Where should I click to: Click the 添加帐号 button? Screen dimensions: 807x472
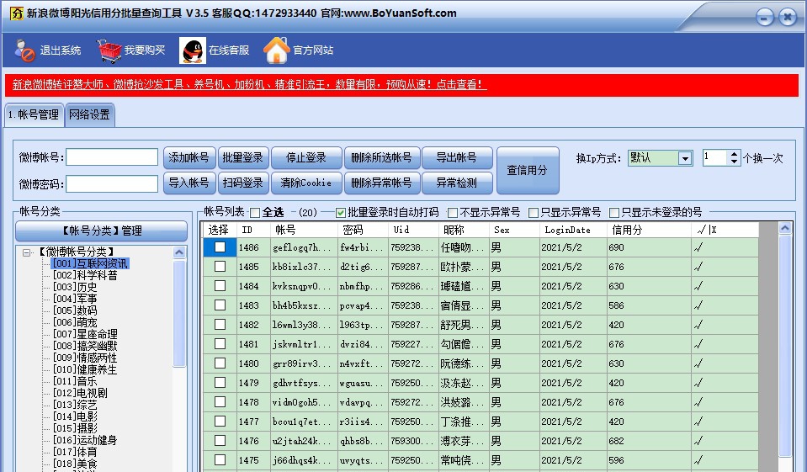188,157
